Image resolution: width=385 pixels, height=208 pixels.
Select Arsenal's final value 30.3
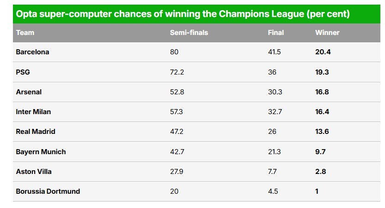coord(275,92)
